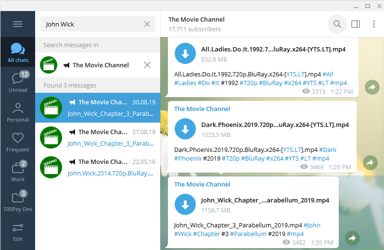This screenshot has height=250, width=384.
Task: Click The Movie Channel sender name above Dark.Phoenix
Action: (x=202, y=109)
